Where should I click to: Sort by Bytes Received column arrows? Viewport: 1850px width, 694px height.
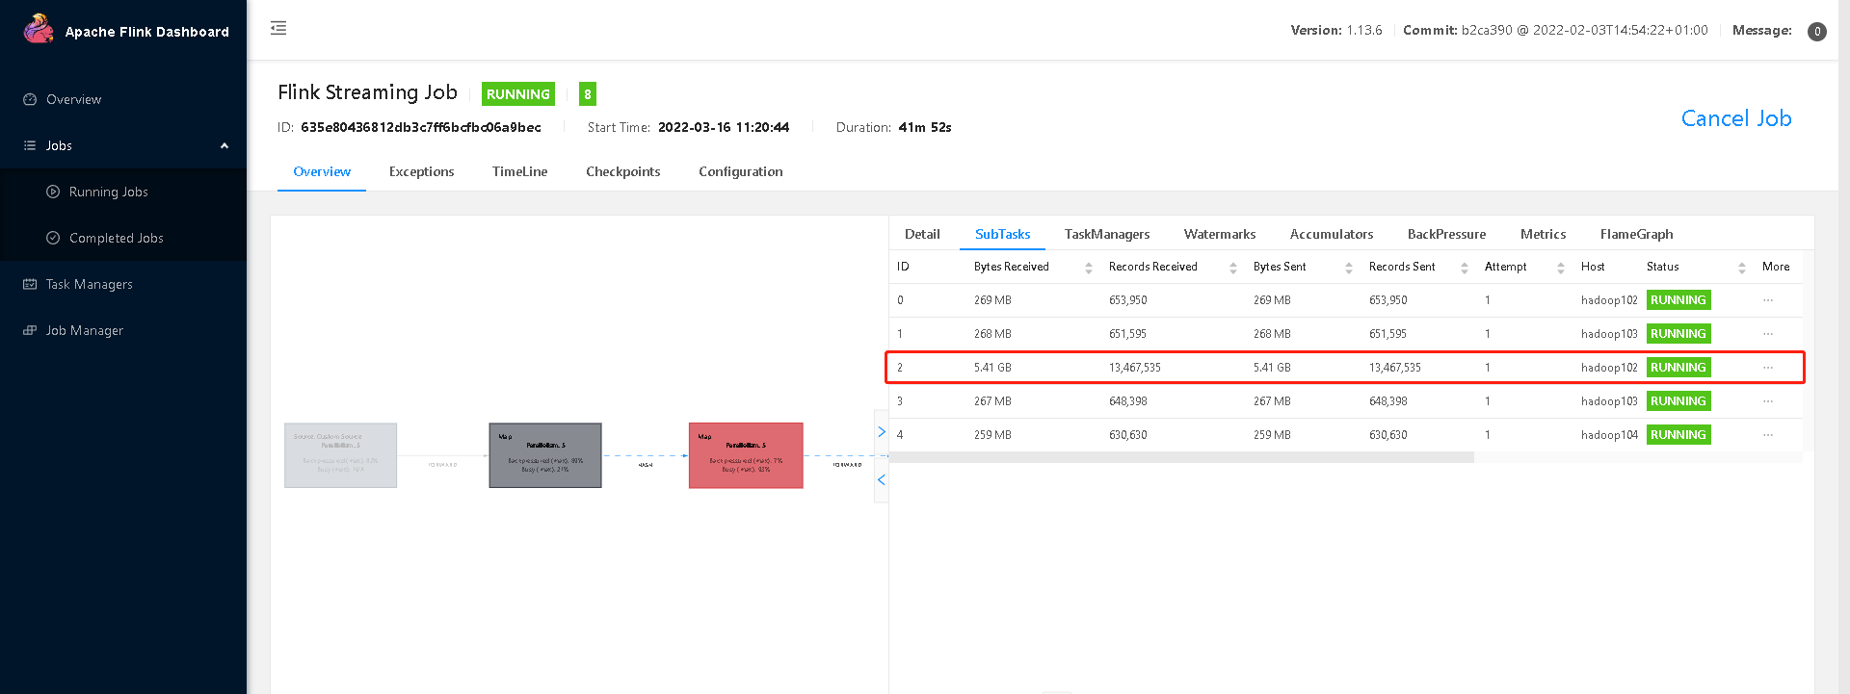pos(1089,268)
